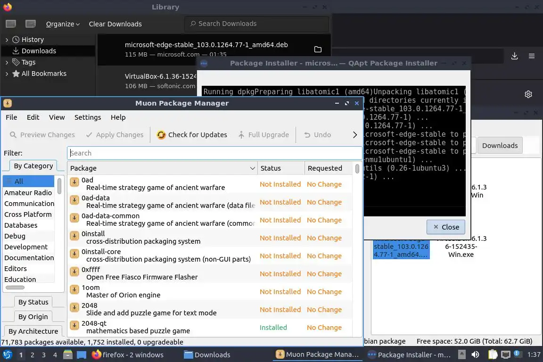Switch to the By Origin filter tab
Screen dimensions: 543x362
pyautogui.click(x=33, y=317)
